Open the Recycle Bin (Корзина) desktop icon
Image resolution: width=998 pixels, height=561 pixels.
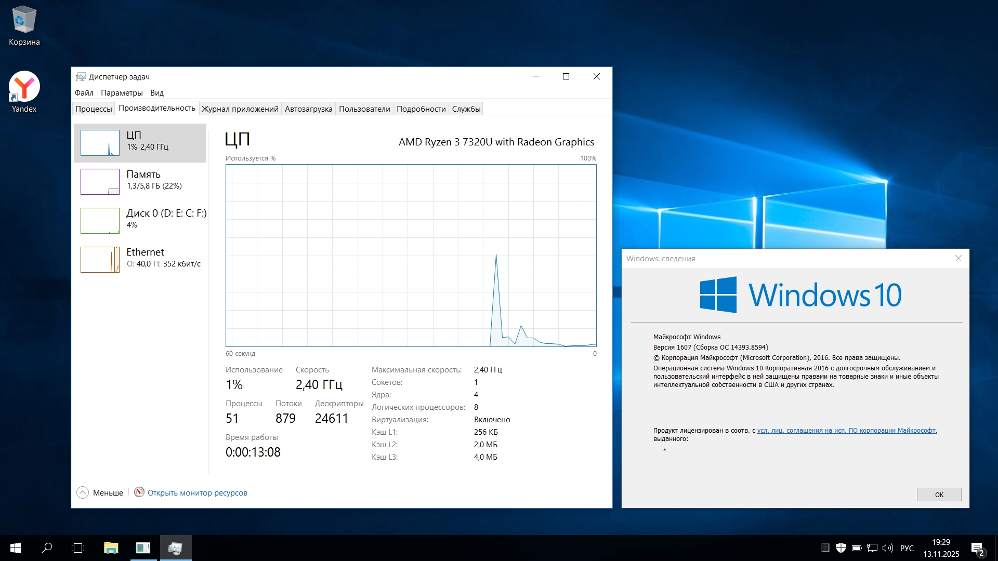point(24,21)
